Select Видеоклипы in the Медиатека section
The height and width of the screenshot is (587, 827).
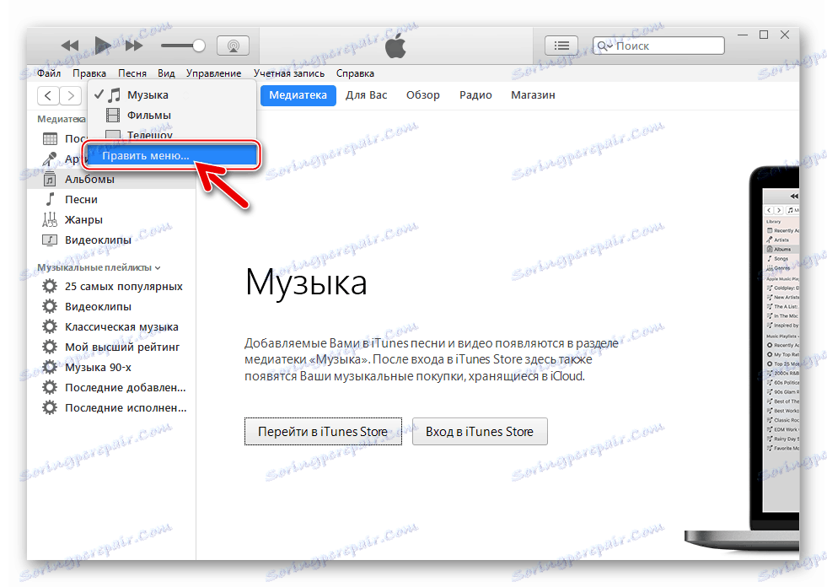(x=111, y=240)
